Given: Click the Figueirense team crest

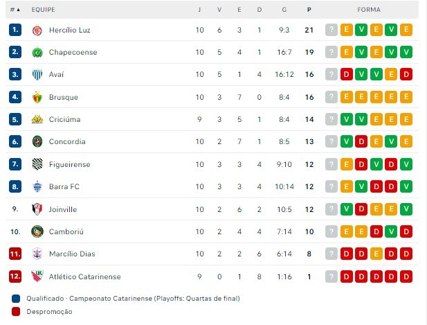Looking at the screenshot, I should click(37, 164).
